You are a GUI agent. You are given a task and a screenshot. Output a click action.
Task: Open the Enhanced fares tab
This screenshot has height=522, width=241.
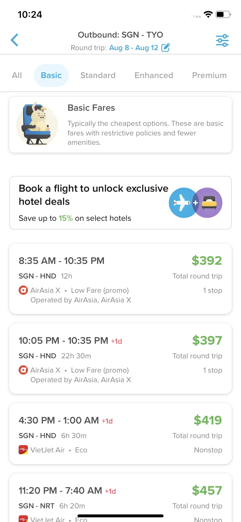[154, 75]
